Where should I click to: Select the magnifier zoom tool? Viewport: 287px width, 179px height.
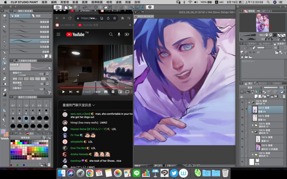4,16
